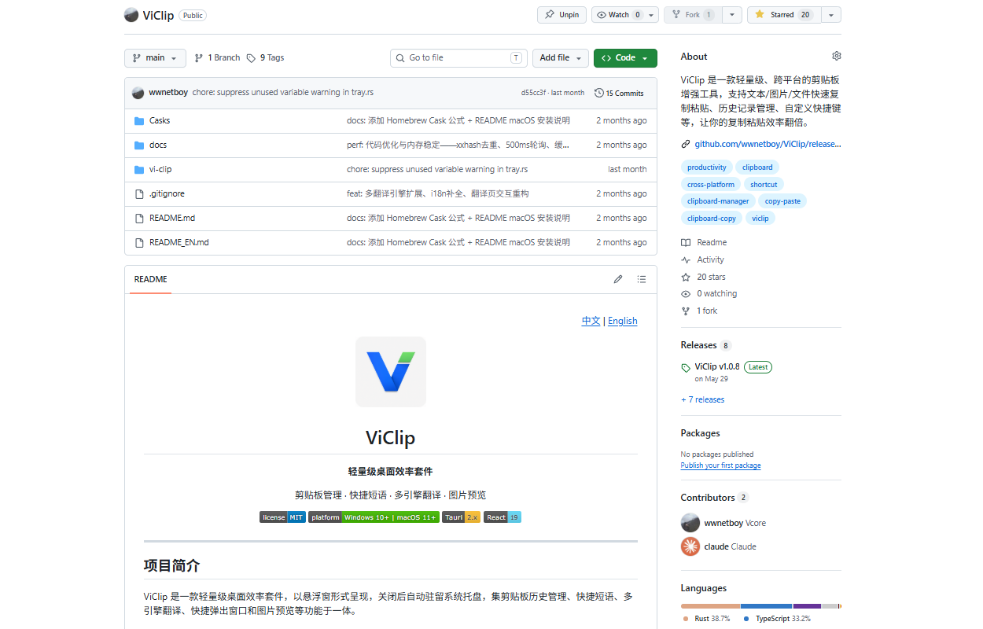Open the ViClip repository name link

(x=158, y=15)
